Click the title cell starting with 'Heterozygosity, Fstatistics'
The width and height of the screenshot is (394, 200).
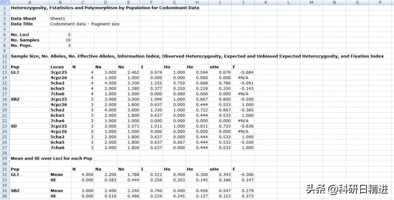(105, 8)
